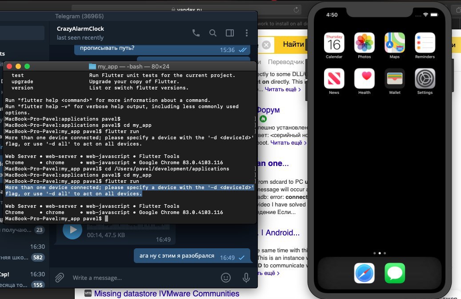This screenshot has height=299, width=461.
Task: Open chat with 155 unread badge
Action: (22, 279)
